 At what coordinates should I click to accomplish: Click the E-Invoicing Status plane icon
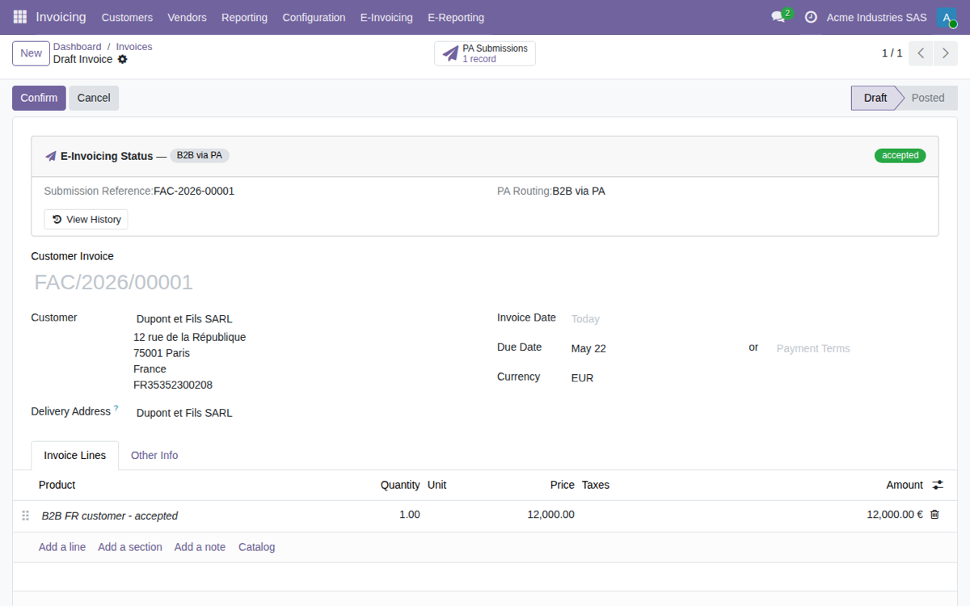click(x=51, y=156)
